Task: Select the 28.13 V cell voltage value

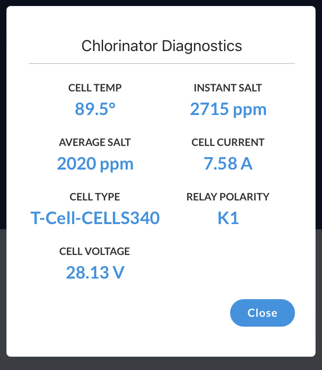Action: [95, 273]
